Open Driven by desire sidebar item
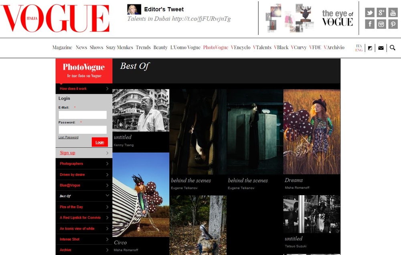The height and width of the screenshot is (255, 401). coord(84,175)
